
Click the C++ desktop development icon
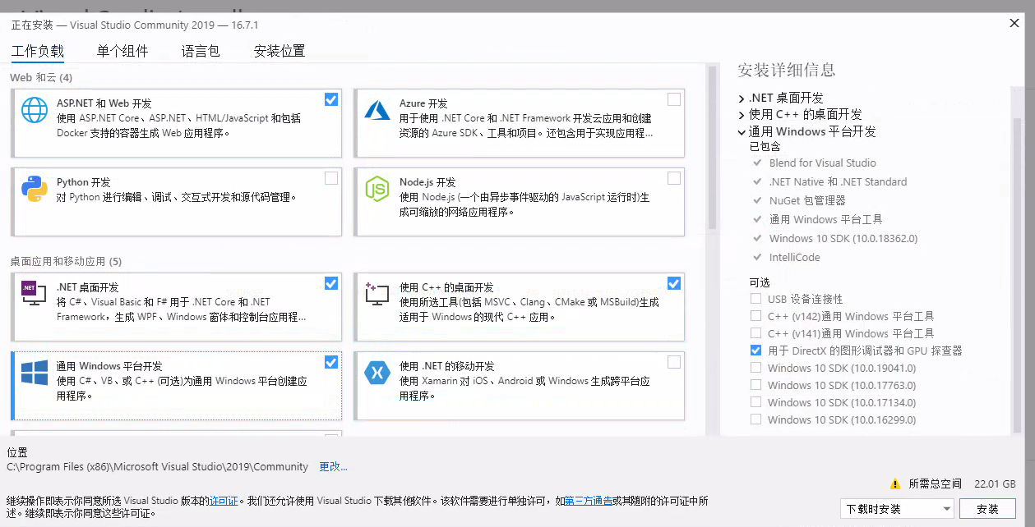pos(377,293)
